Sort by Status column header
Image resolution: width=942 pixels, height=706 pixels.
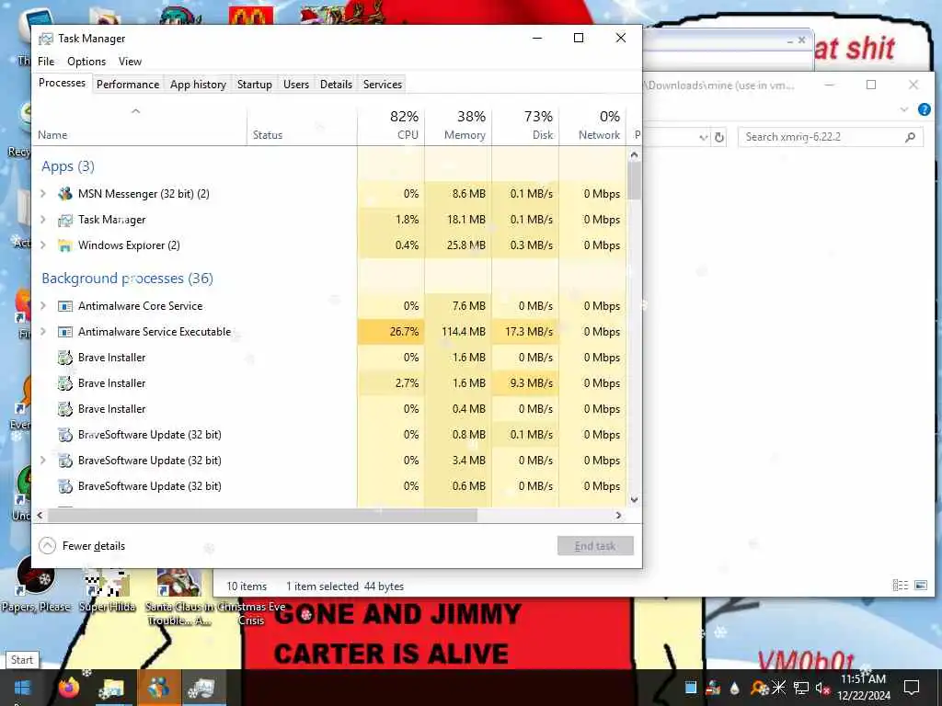click(x=302, y=125)
